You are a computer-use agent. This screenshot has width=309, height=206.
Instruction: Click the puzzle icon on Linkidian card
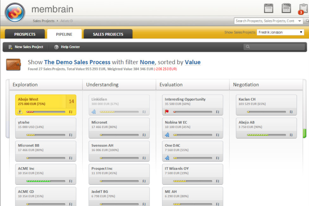pos(94,112)
